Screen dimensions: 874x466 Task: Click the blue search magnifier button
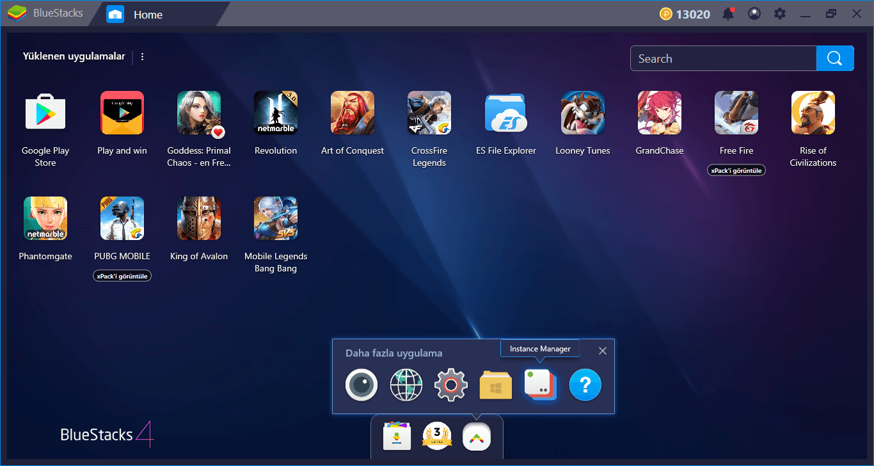pyautogui.click(x=835, y=58)
